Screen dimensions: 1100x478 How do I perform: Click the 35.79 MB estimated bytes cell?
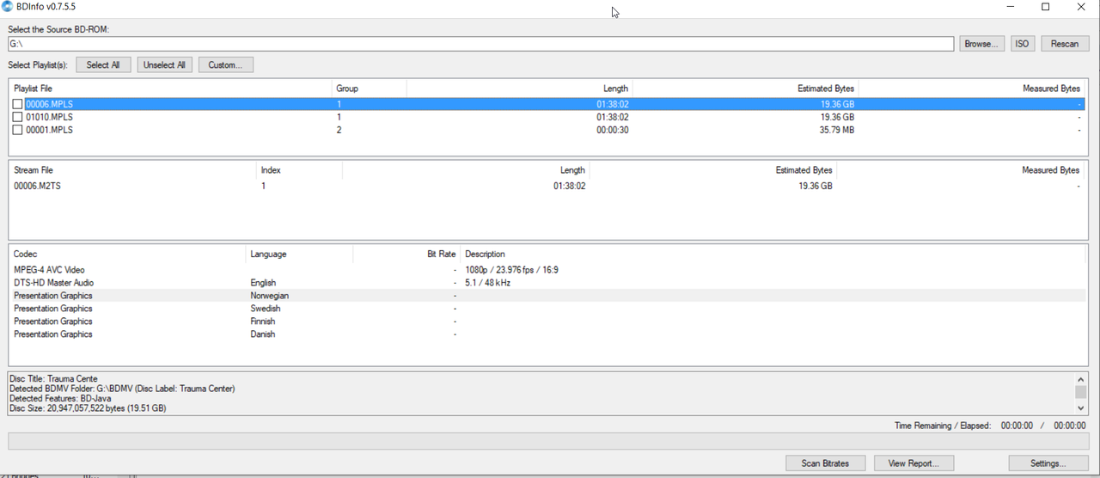(x=837, y=130)
